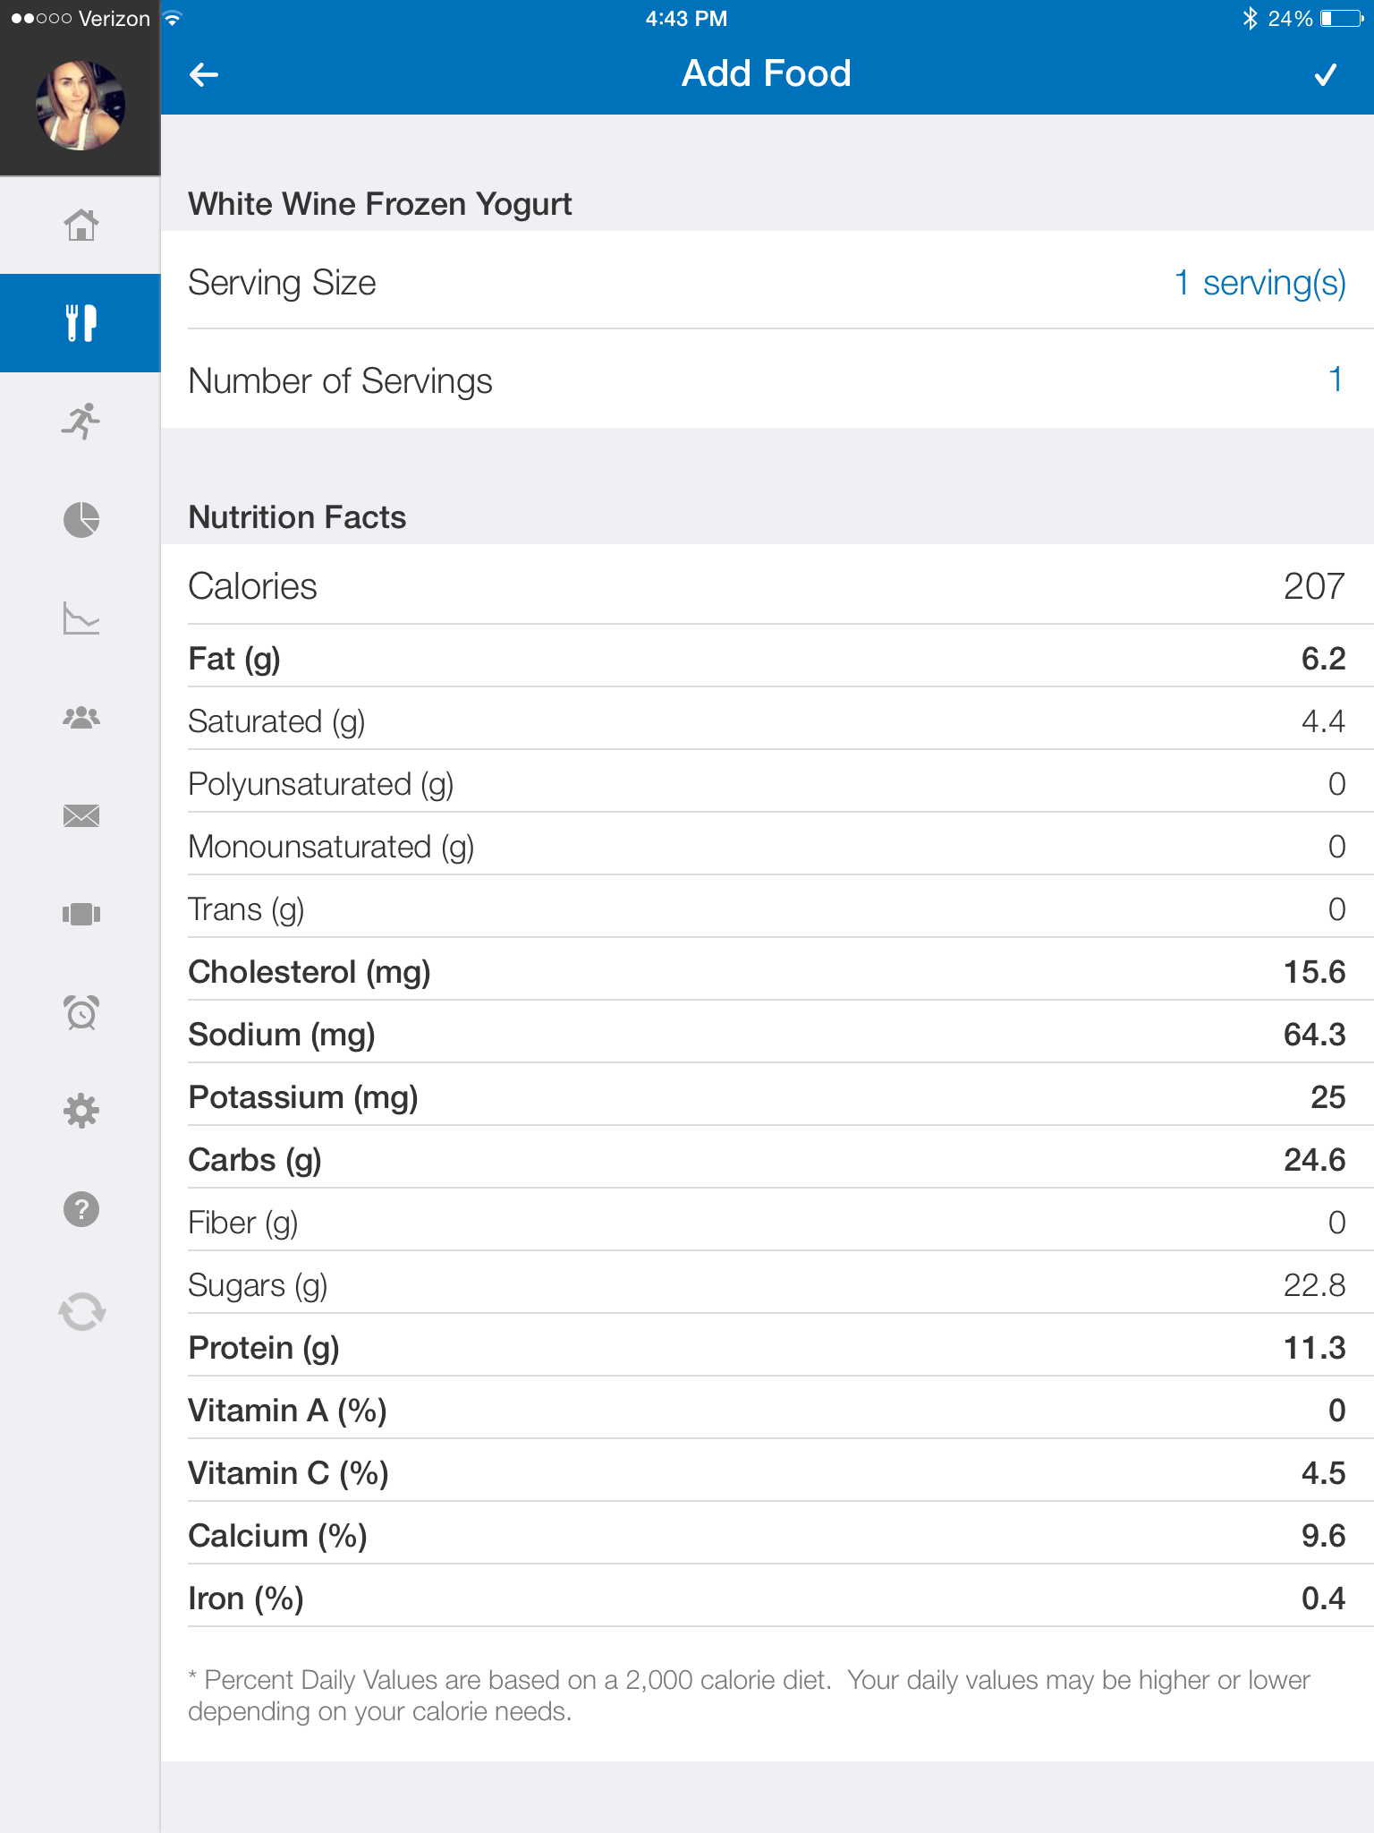1374x1833 pixels.
Task: Open the Home sidebar icon
Action: 81,225
